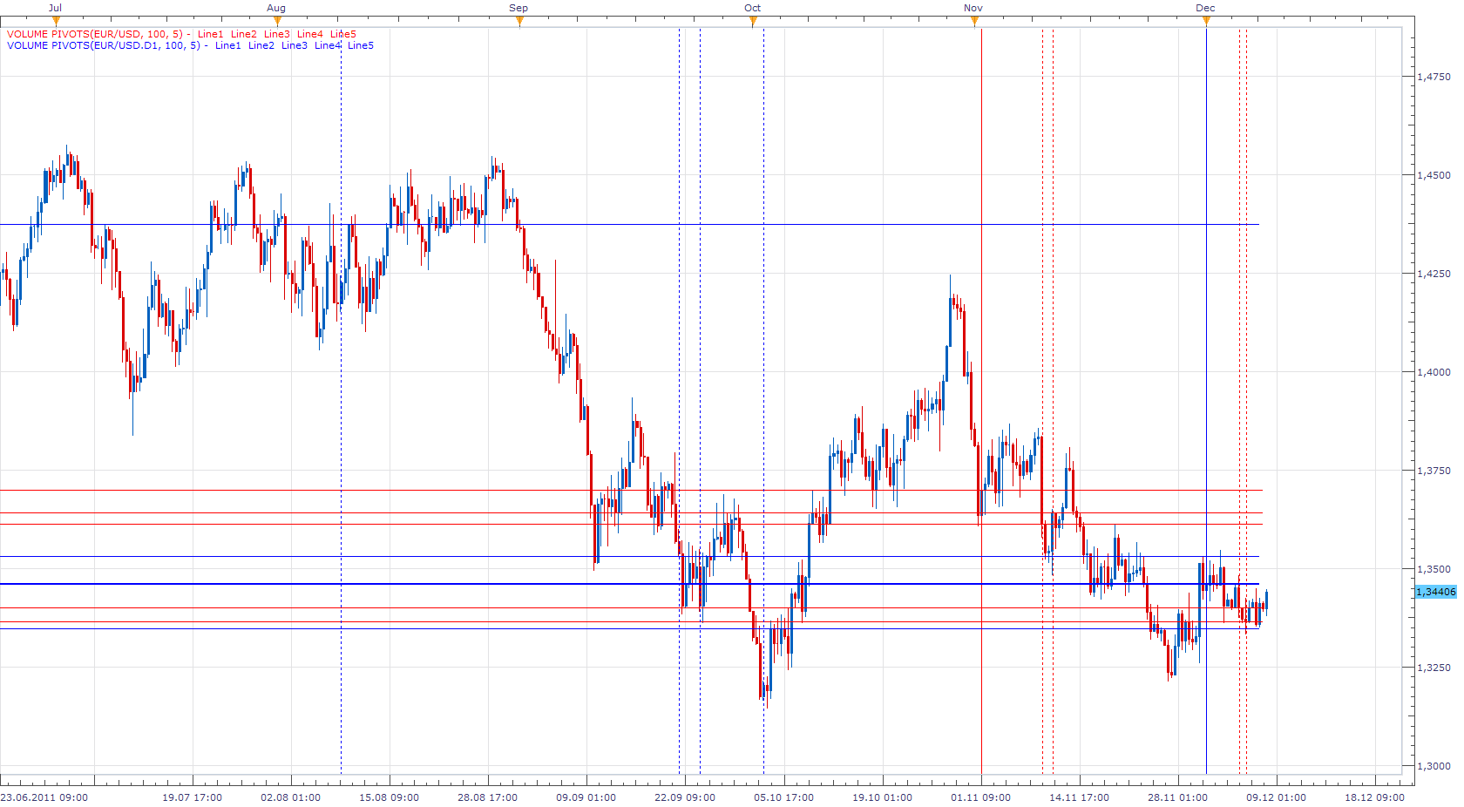
Task: Click the Sep orange month marker triangle
Action: click(x=520, y=22)
